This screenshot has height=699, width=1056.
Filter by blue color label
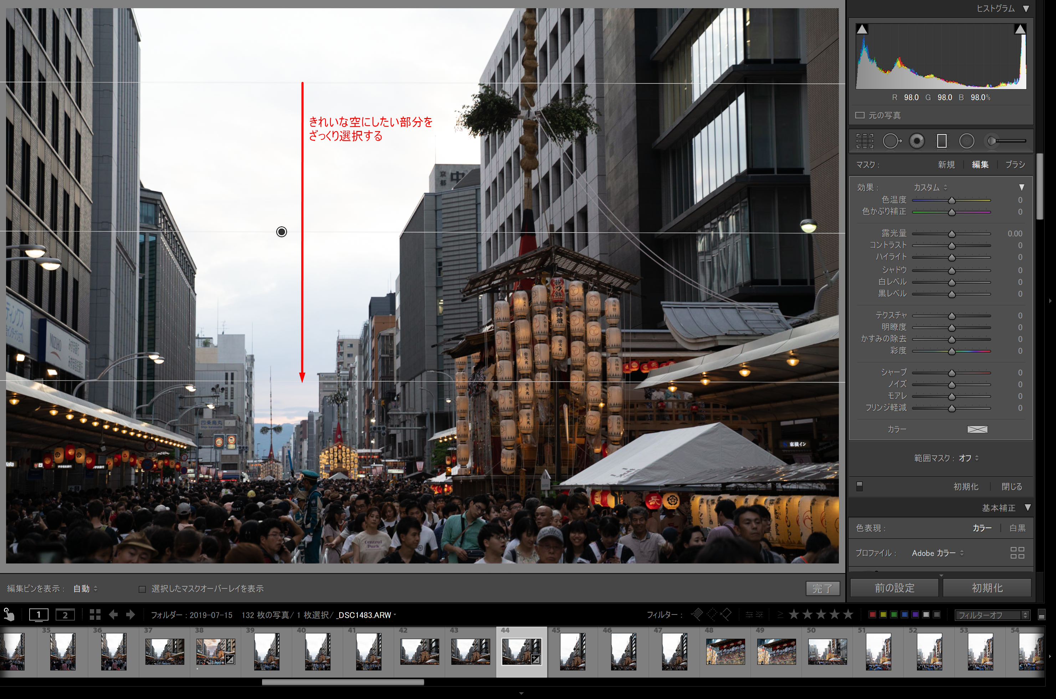(x=904, y=615)
